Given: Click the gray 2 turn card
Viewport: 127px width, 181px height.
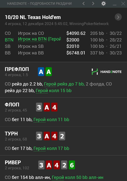Looking at the screenshot, I should coord(62,136).
